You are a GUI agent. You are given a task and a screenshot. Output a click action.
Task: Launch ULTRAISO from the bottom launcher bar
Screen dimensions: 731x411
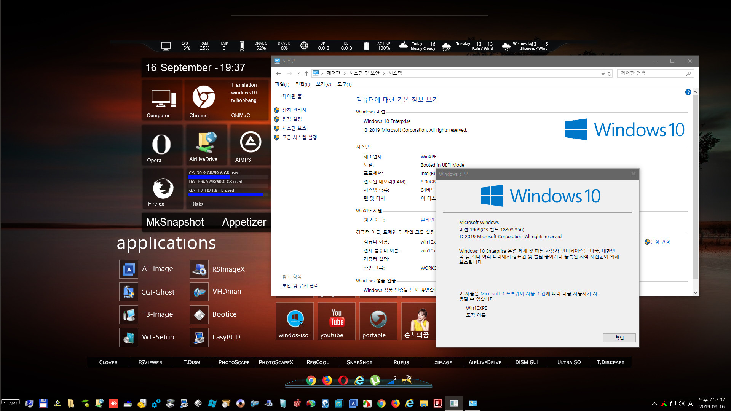pyautogui.click(x=569, y=363)
